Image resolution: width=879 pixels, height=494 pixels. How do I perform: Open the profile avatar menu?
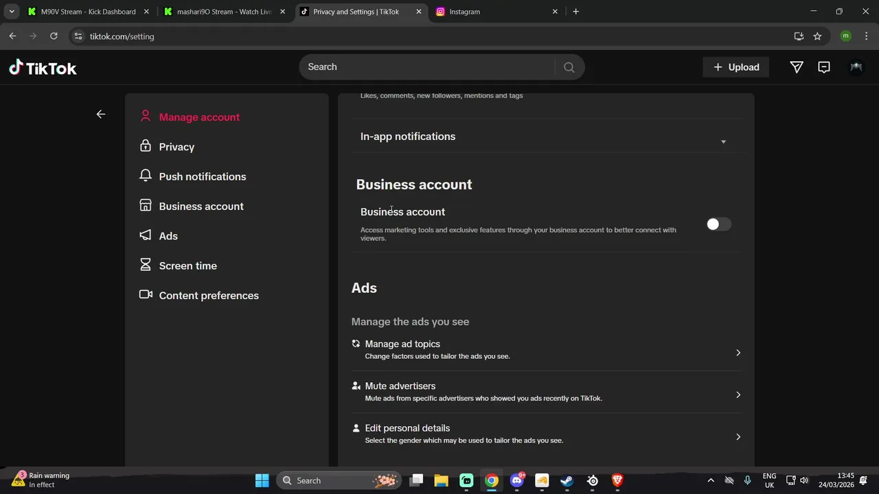pyautogui.click(x=856, y=67)
